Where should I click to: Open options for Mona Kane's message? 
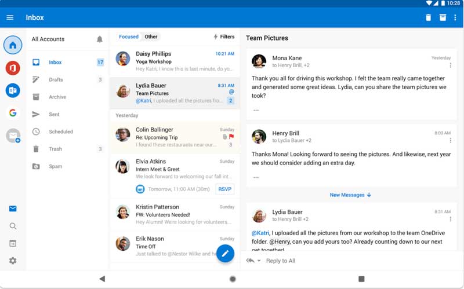[x=450, y=65]
